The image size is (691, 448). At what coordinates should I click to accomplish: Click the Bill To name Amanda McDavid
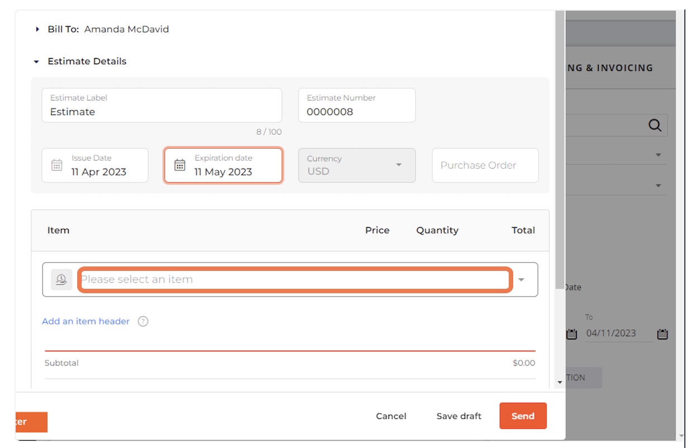(126, 29)
